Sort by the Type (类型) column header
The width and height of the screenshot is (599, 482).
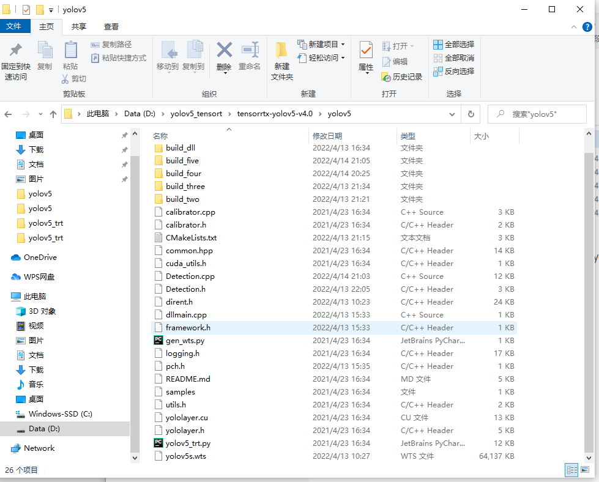[433, 136]
